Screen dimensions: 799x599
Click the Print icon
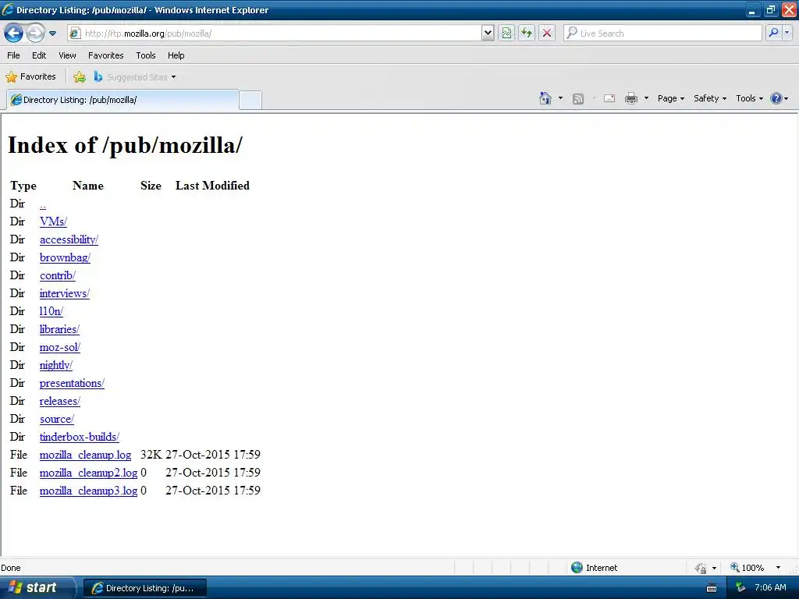tap(631, 98)
